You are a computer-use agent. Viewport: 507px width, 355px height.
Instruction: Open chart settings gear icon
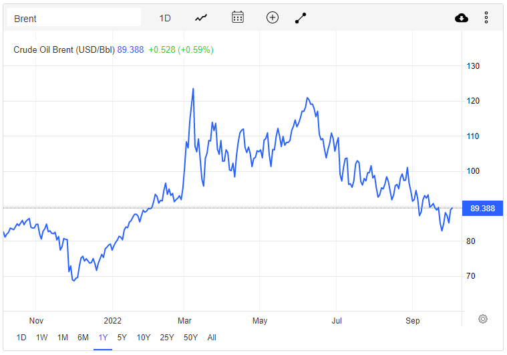pyautogui.click(x=483, y=319)
